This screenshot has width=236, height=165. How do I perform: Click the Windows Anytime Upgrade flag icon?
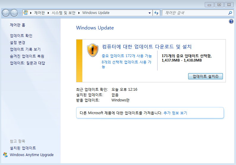coord(5,155)
